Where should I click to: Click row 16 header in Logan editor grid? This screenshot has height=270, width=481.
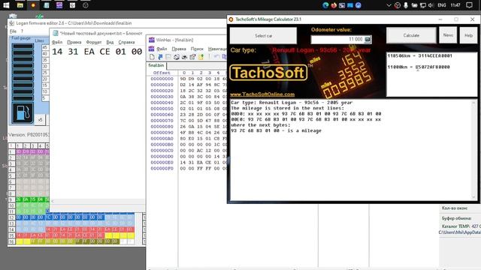[12, 241]
